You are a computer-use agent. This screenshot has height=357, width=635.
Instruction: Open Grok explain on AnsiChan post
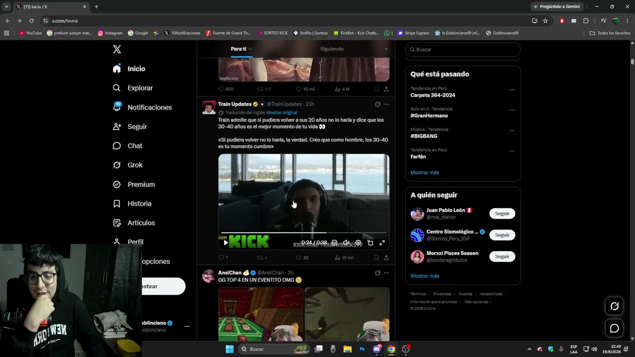pyautogui.click(x=378, y=273)
